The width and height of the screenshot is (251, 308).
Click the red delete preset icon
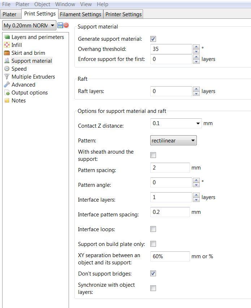click(66, 25)
